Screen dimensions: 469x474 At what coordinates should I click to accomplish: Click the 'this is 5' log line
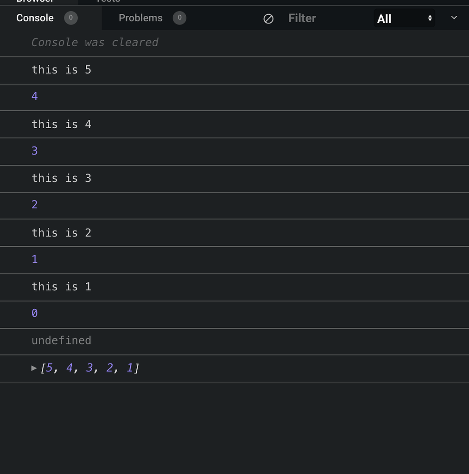coord(61,70)
